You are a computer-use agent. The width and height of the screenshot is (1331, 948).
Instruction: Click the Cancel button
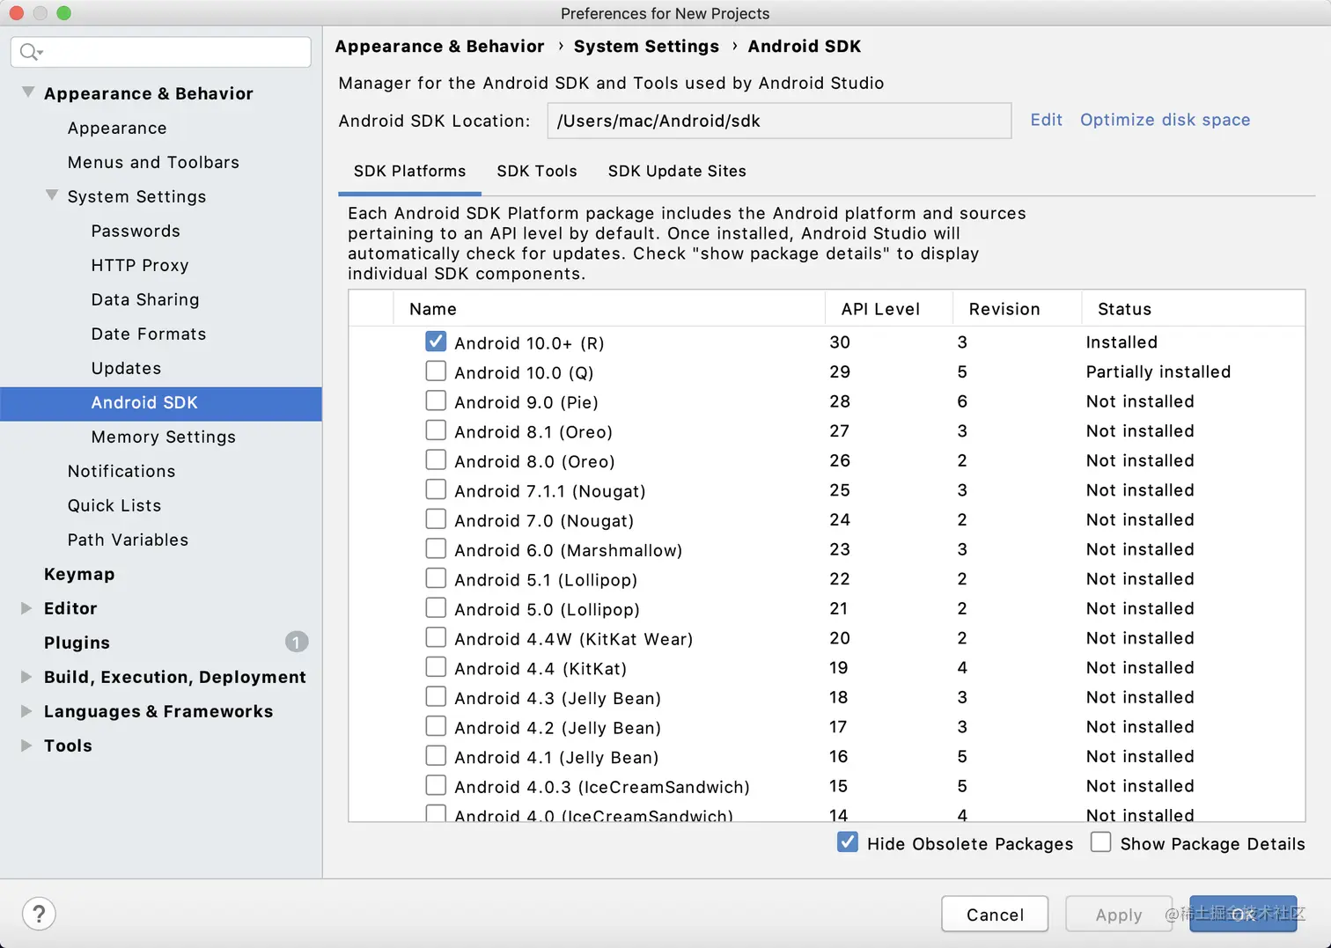(x=995, y=914)
